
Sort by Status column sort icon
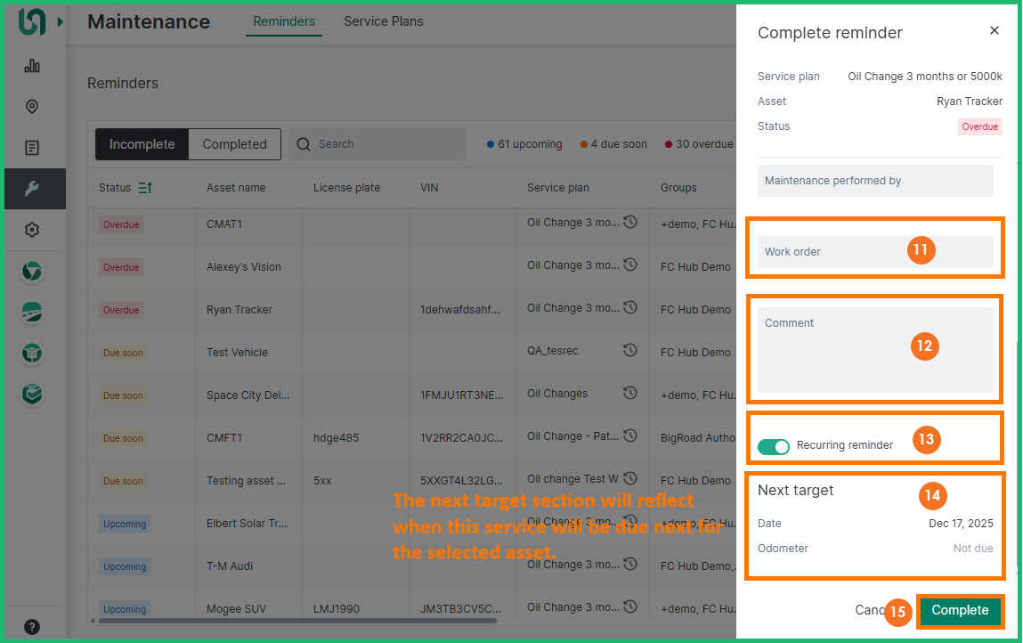146,188
